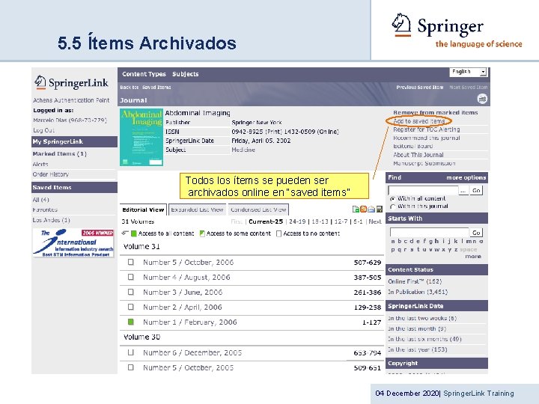Viewport: 539px width, 404px height.
Task: Open the more options link in the Find panel
Action: 466,177
